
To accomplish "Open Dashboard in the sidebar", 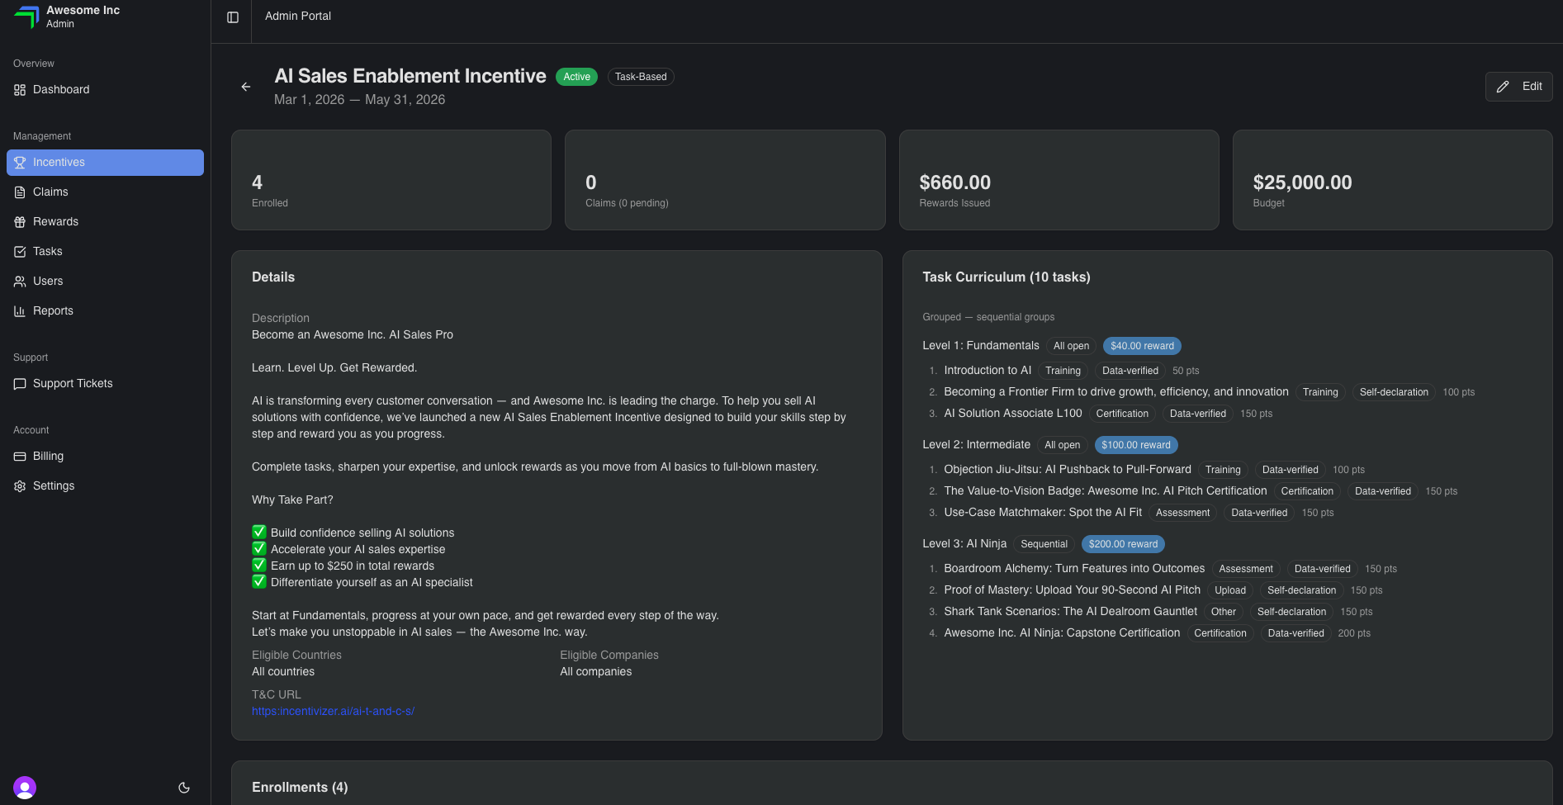I will [x=105, y=90].
